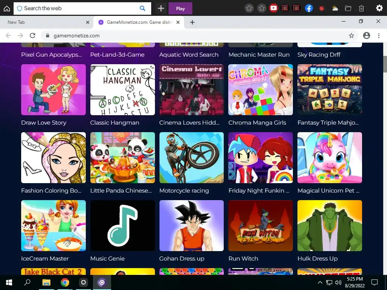Click the gamemonetize.com address bar
The image size is (387, 290).
tap(200, 35)
